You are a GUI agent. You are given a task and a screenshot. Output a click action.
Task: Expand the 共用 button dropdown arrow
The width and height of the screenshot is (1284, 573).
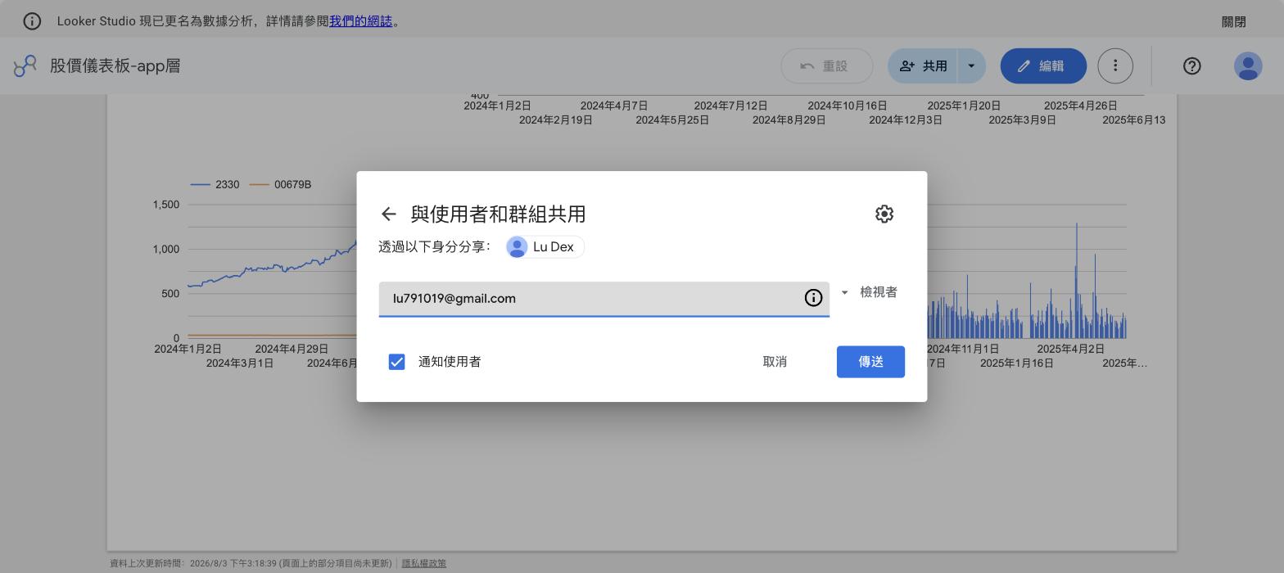coord(971,66)
